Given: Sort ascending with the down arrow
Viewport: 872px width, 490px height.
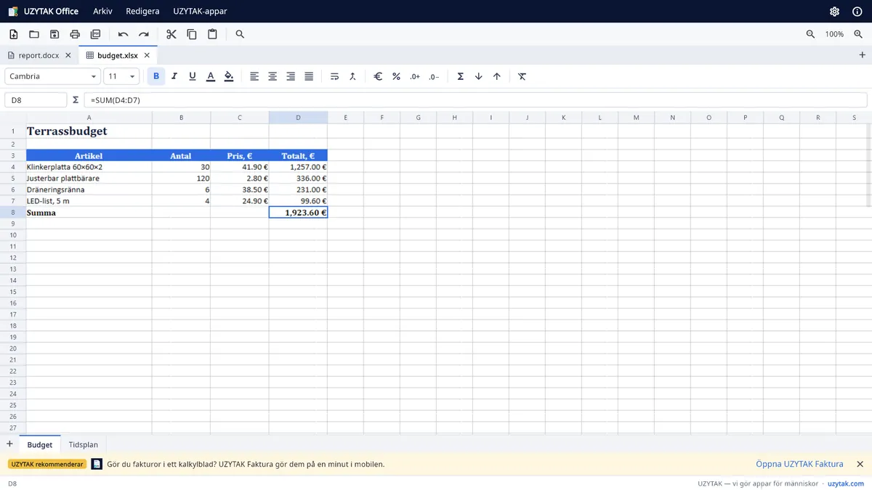Looking at the screenshot, I should pos(479,76).
